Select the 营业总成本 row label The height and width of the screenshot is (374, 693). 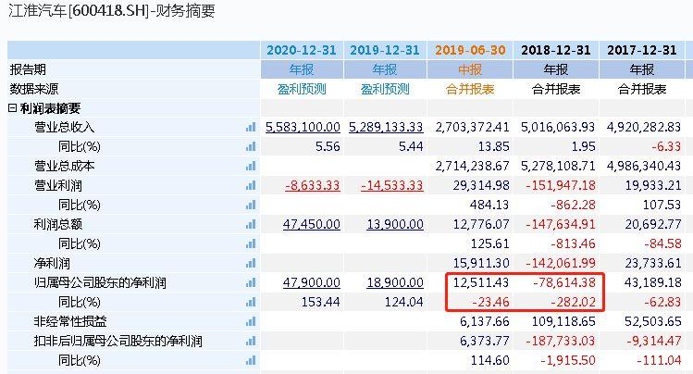click(64, 167)
